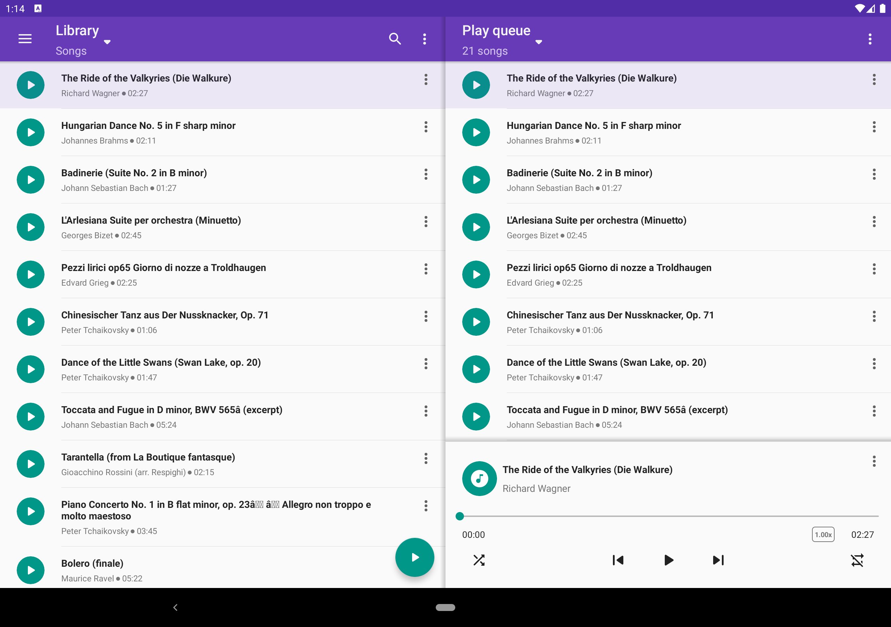Open queue options for L'Arlesiana Suite
Image resolution: width=891 pixels, height=627 pixels.
pyautogui.click(x=874, y=222)
